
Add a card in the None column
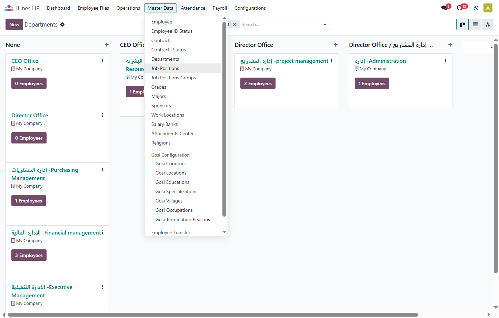(x=107, y=45)
